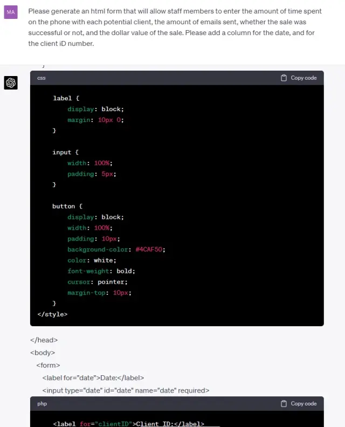This screenshot has width=345, height=427.
Task: Click the css language label
Action: pos(42,78)
